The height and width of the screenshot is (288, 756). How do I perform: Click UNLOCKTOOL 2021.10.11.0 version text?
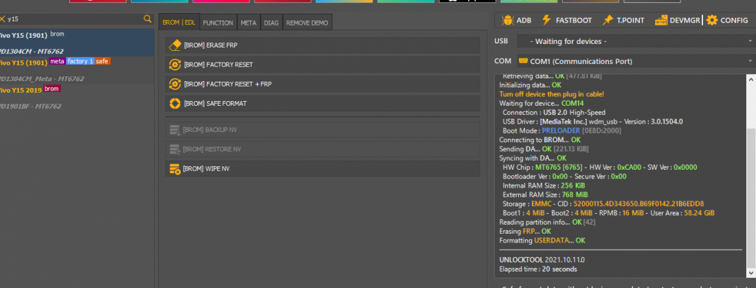point(542,260)
